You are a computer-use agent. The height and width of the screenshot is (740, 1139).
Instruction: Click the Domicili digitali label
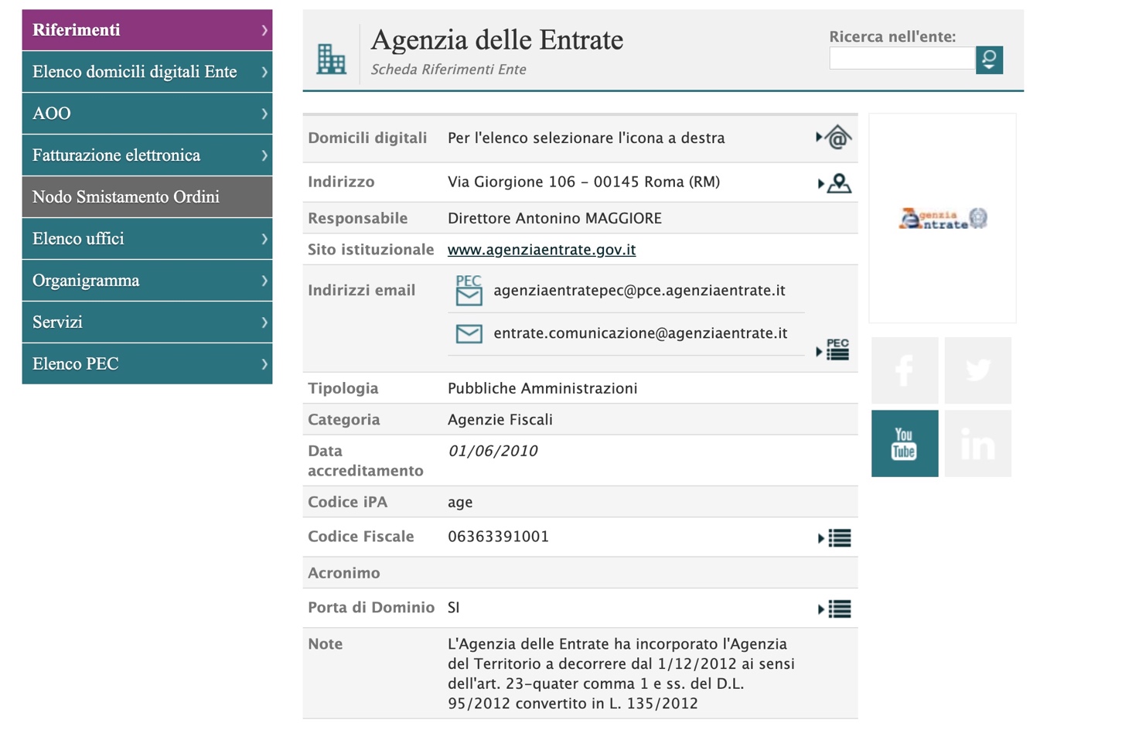(x=367, y=138)
